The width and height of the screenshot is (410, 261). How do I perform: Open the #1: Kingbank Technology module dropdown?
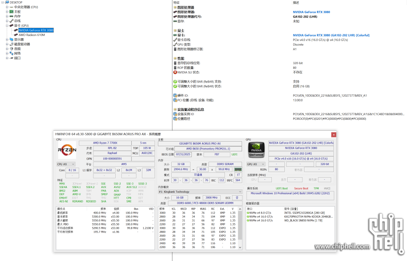(x=200, y=192)
